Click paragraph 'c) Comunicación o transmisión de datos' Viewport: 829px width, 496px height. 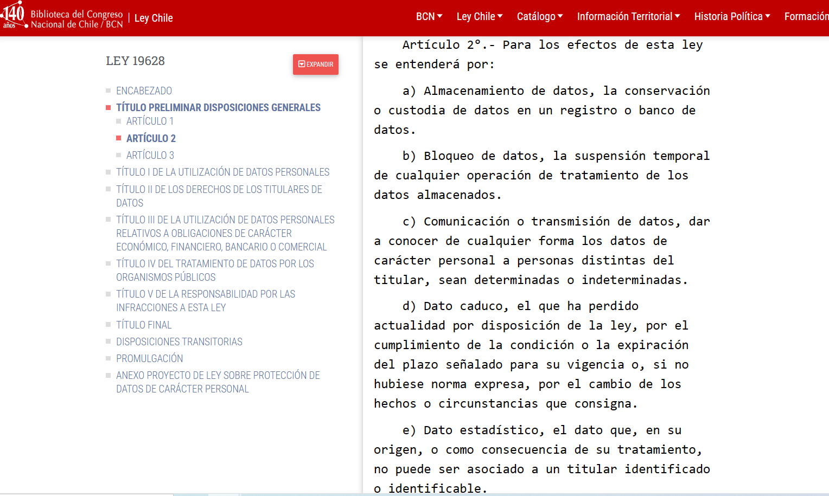pos(542,250)
